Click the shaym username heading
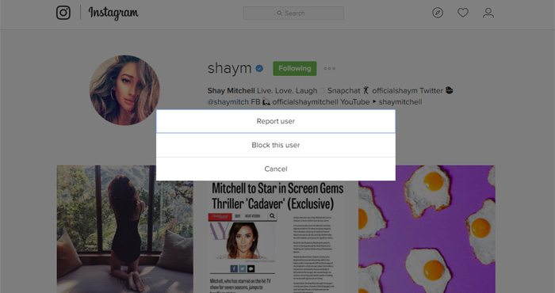The width and height of the screenshot is (555, 293). click(229, 68)
